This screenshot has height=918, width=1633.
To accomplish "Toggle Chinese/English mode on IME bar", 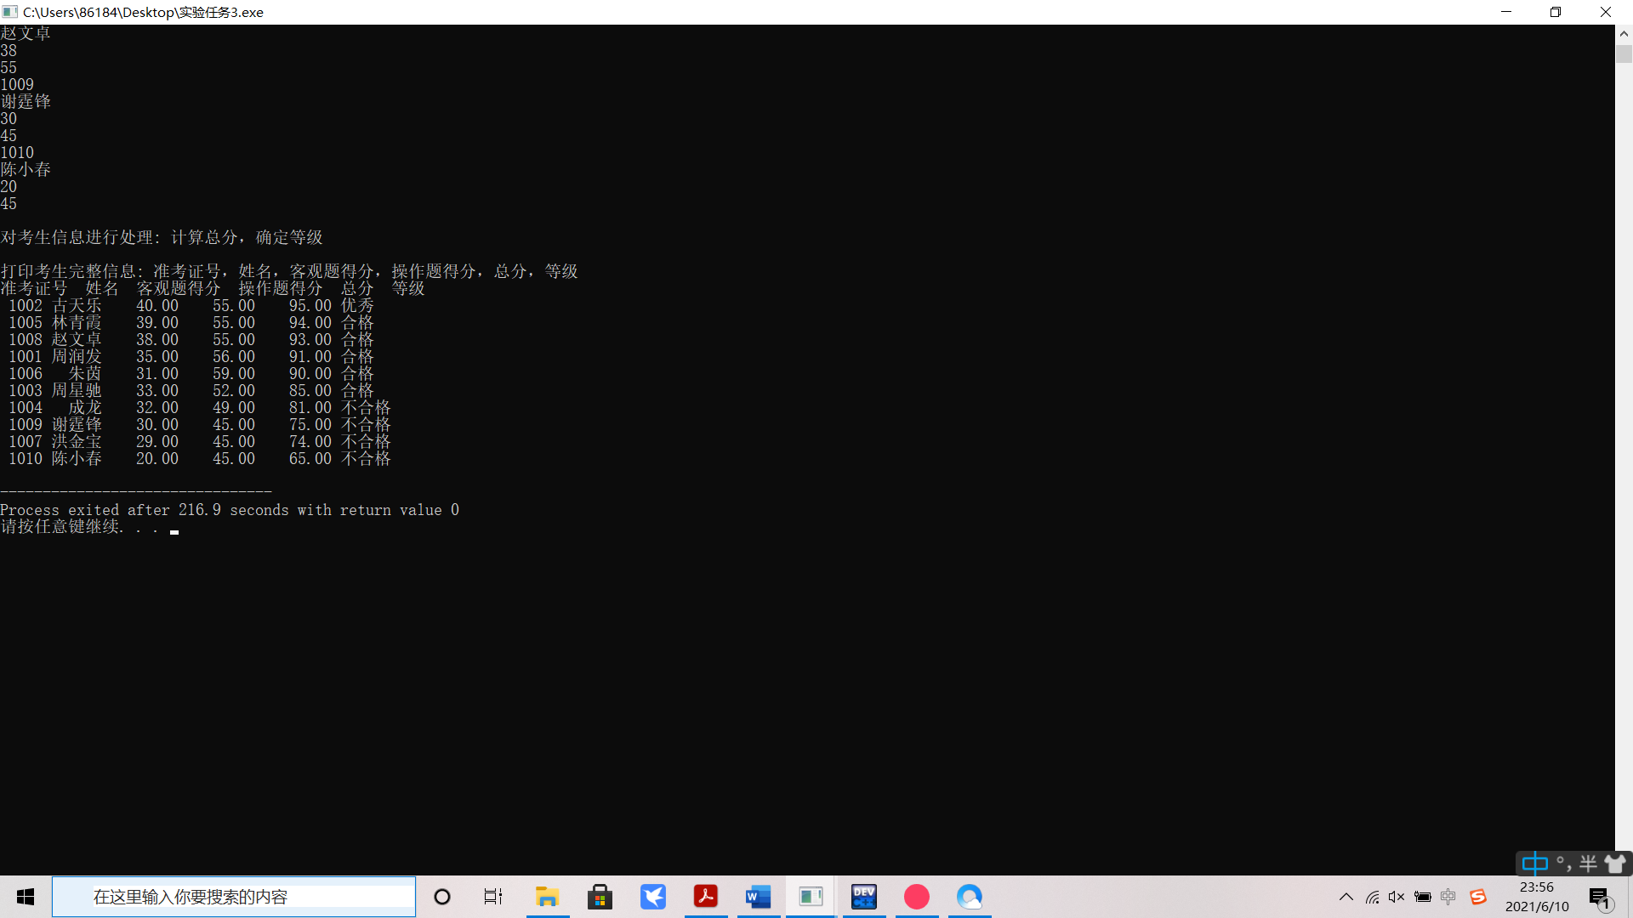I will point(1534,864).
